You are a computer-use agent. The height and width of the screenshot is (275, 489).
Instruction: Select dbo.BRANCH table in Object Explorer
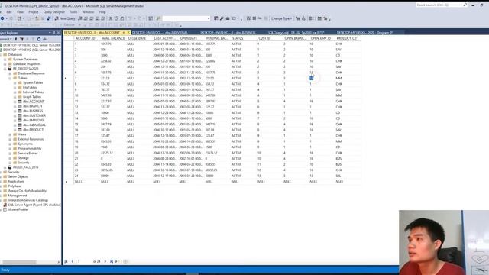click(32, 106)
